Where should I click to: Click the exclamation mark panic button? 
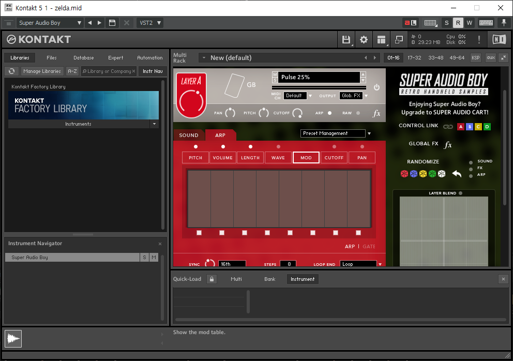coord(479,40)
